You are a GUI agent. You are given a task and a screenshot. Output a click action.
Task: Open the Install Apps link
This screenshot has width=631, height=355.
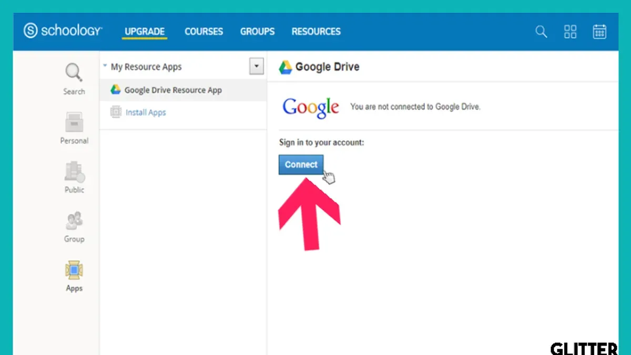(x=146, y=113)
